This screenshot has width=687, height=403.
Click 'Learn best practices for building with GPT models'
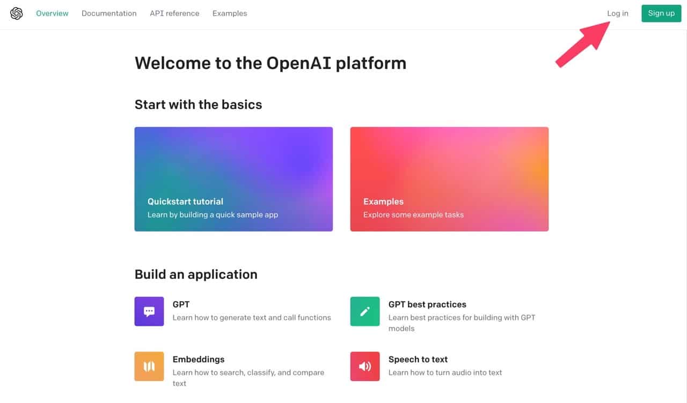coord(462,323)
